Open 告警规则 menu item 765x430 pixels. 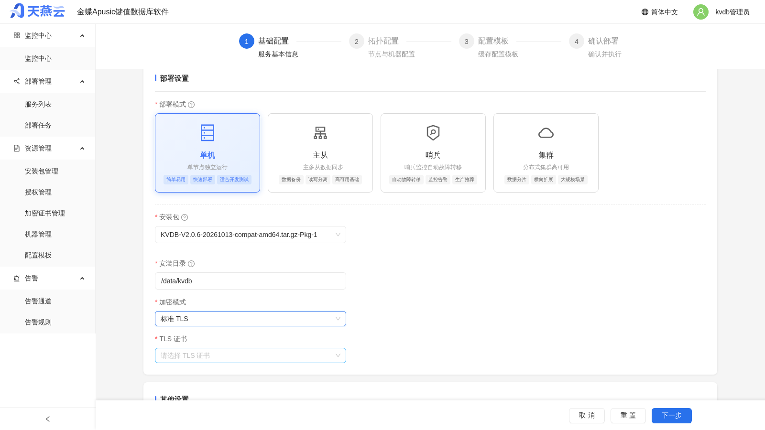[48, 322]
